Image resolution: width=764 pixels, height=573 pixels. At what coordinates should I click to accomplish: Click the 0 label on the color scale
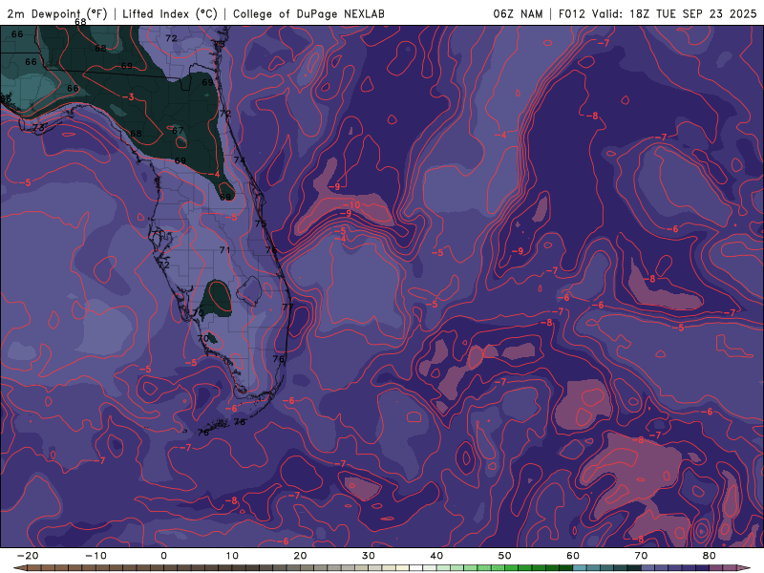pyautogui.click(x=163, y=556)
